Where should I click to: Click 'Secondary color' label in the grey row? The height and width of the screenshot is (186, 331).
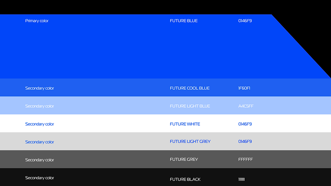(40, 160)
